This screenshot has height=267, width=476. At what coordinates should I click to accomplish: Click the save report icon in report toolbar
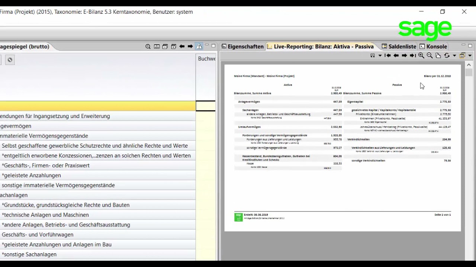click(373, 56)
